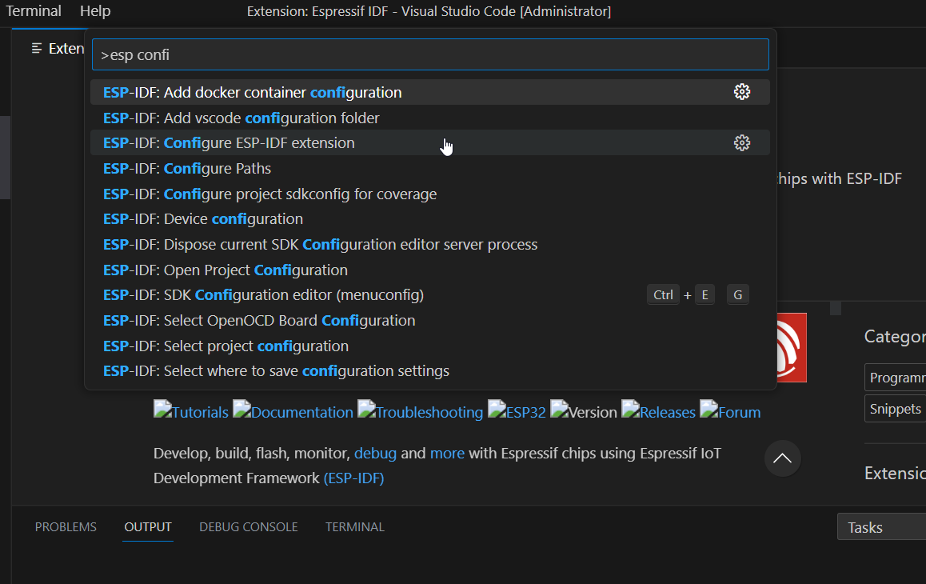Choose Select OpenOCD Board Configuration

tap(430, 320)
